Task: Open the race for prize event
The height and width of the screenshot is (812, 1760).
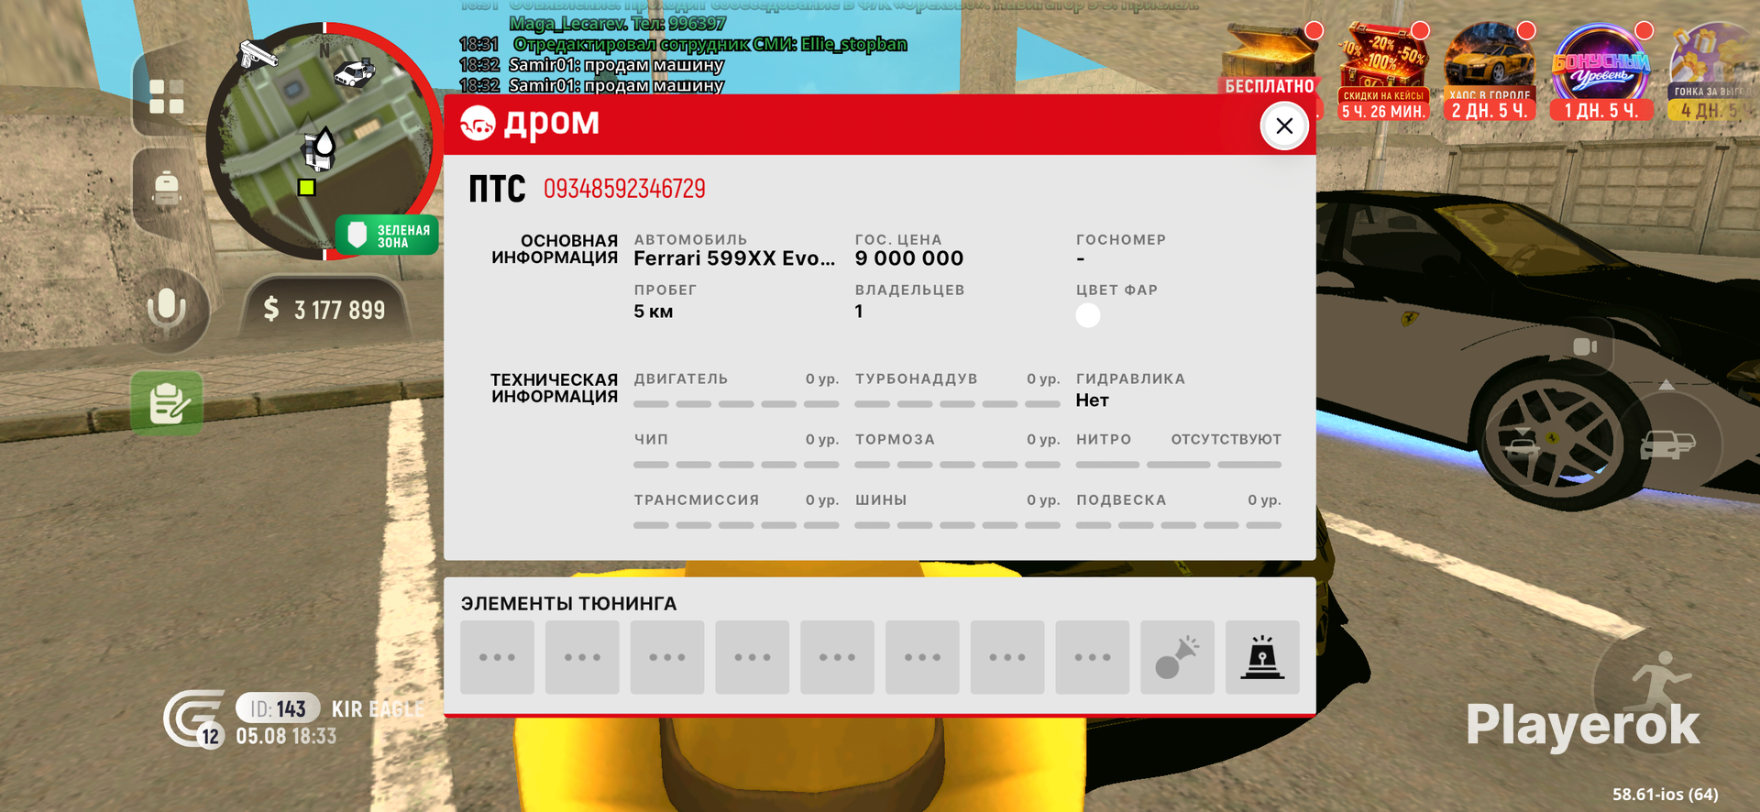Action: [x=1712, y=72]
